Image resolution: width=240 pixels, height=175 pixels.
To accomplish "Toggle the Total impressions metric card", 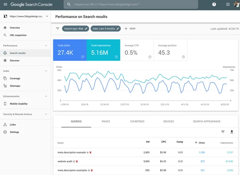I will 103,50.
